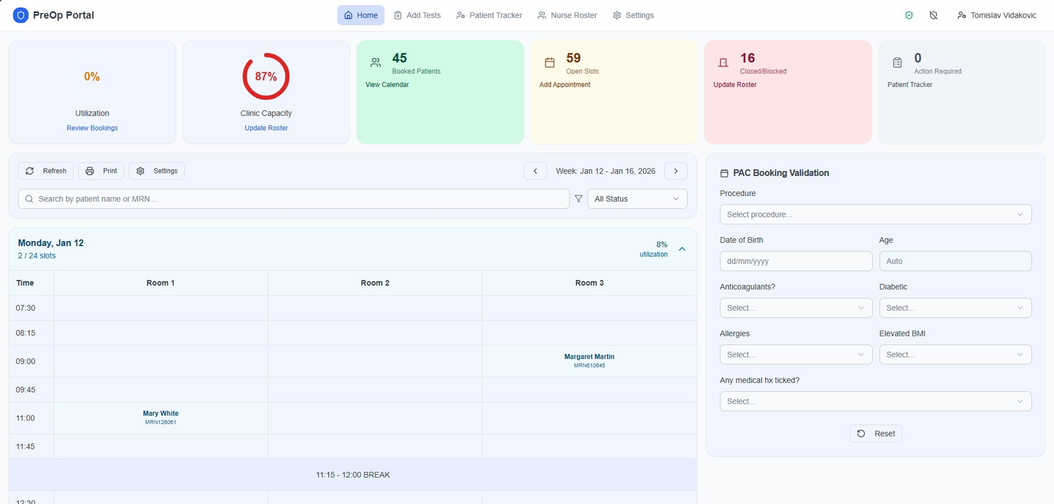This screenshot has width=1054, height=504.
Task: Click the 0% Utilization indicator
Action: pyautogui.click(x=92, y=77)
